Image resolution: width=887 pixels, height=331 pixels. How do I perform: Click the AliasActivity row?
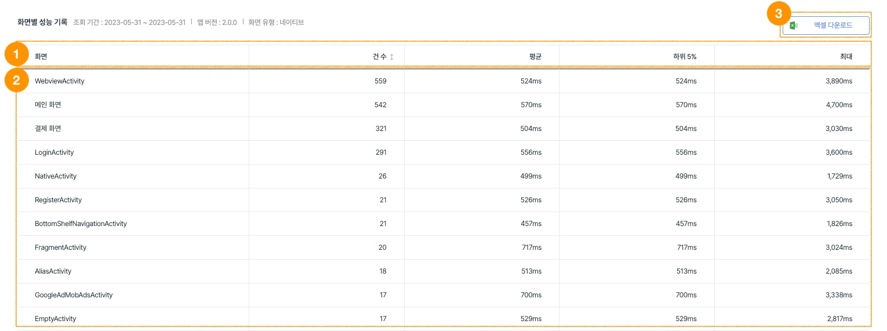point(53,271)
